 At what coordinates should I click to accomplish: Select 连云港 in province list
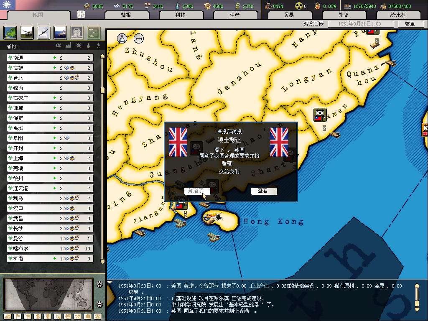click(50, 189)
